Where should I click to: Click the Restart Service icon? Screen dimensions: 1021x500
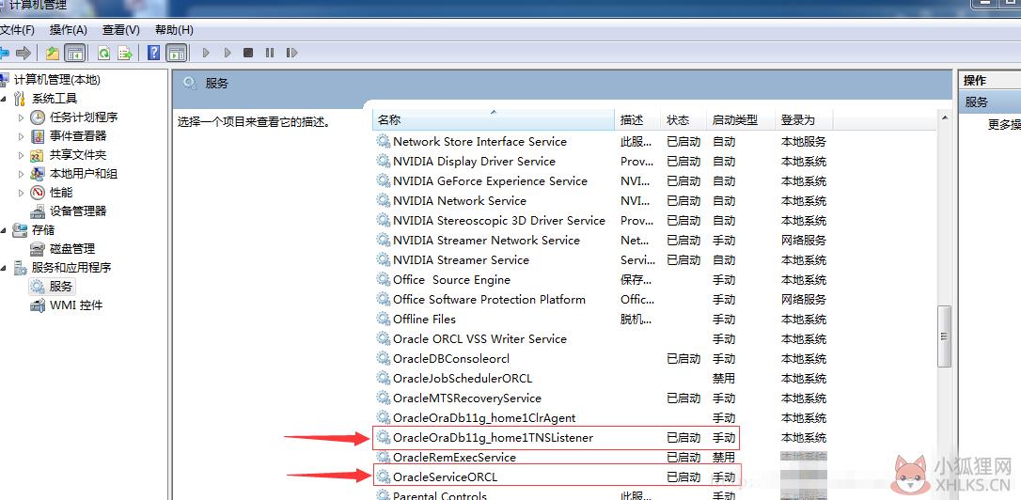(x=292, y=53)
